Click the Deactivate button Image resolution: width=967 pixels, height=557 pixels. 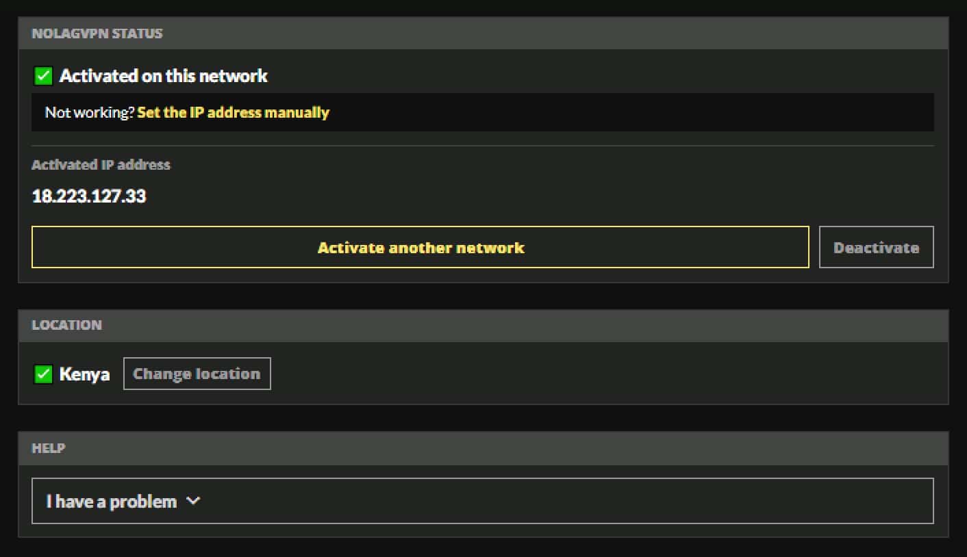(876, 247)
